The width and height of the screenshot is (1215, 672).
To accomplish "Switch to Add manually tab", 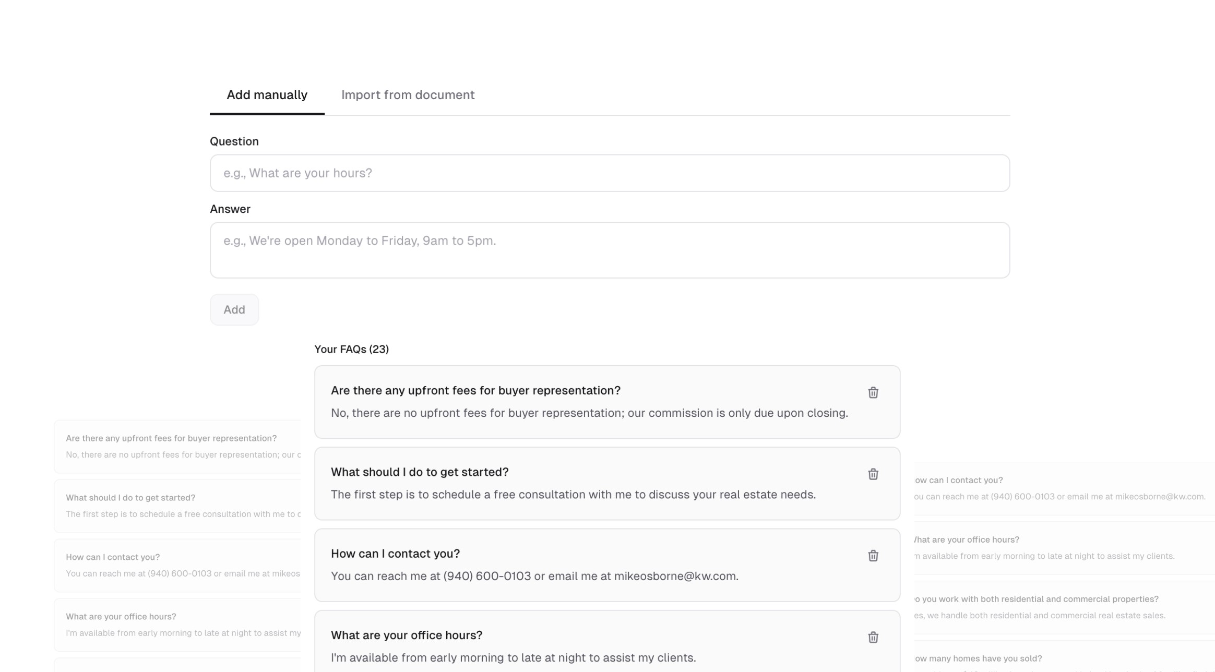I will point(267,95).
